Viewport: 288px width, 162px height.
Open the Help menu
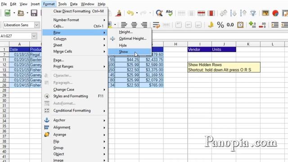pyautogui.click(x=101, y=4)
